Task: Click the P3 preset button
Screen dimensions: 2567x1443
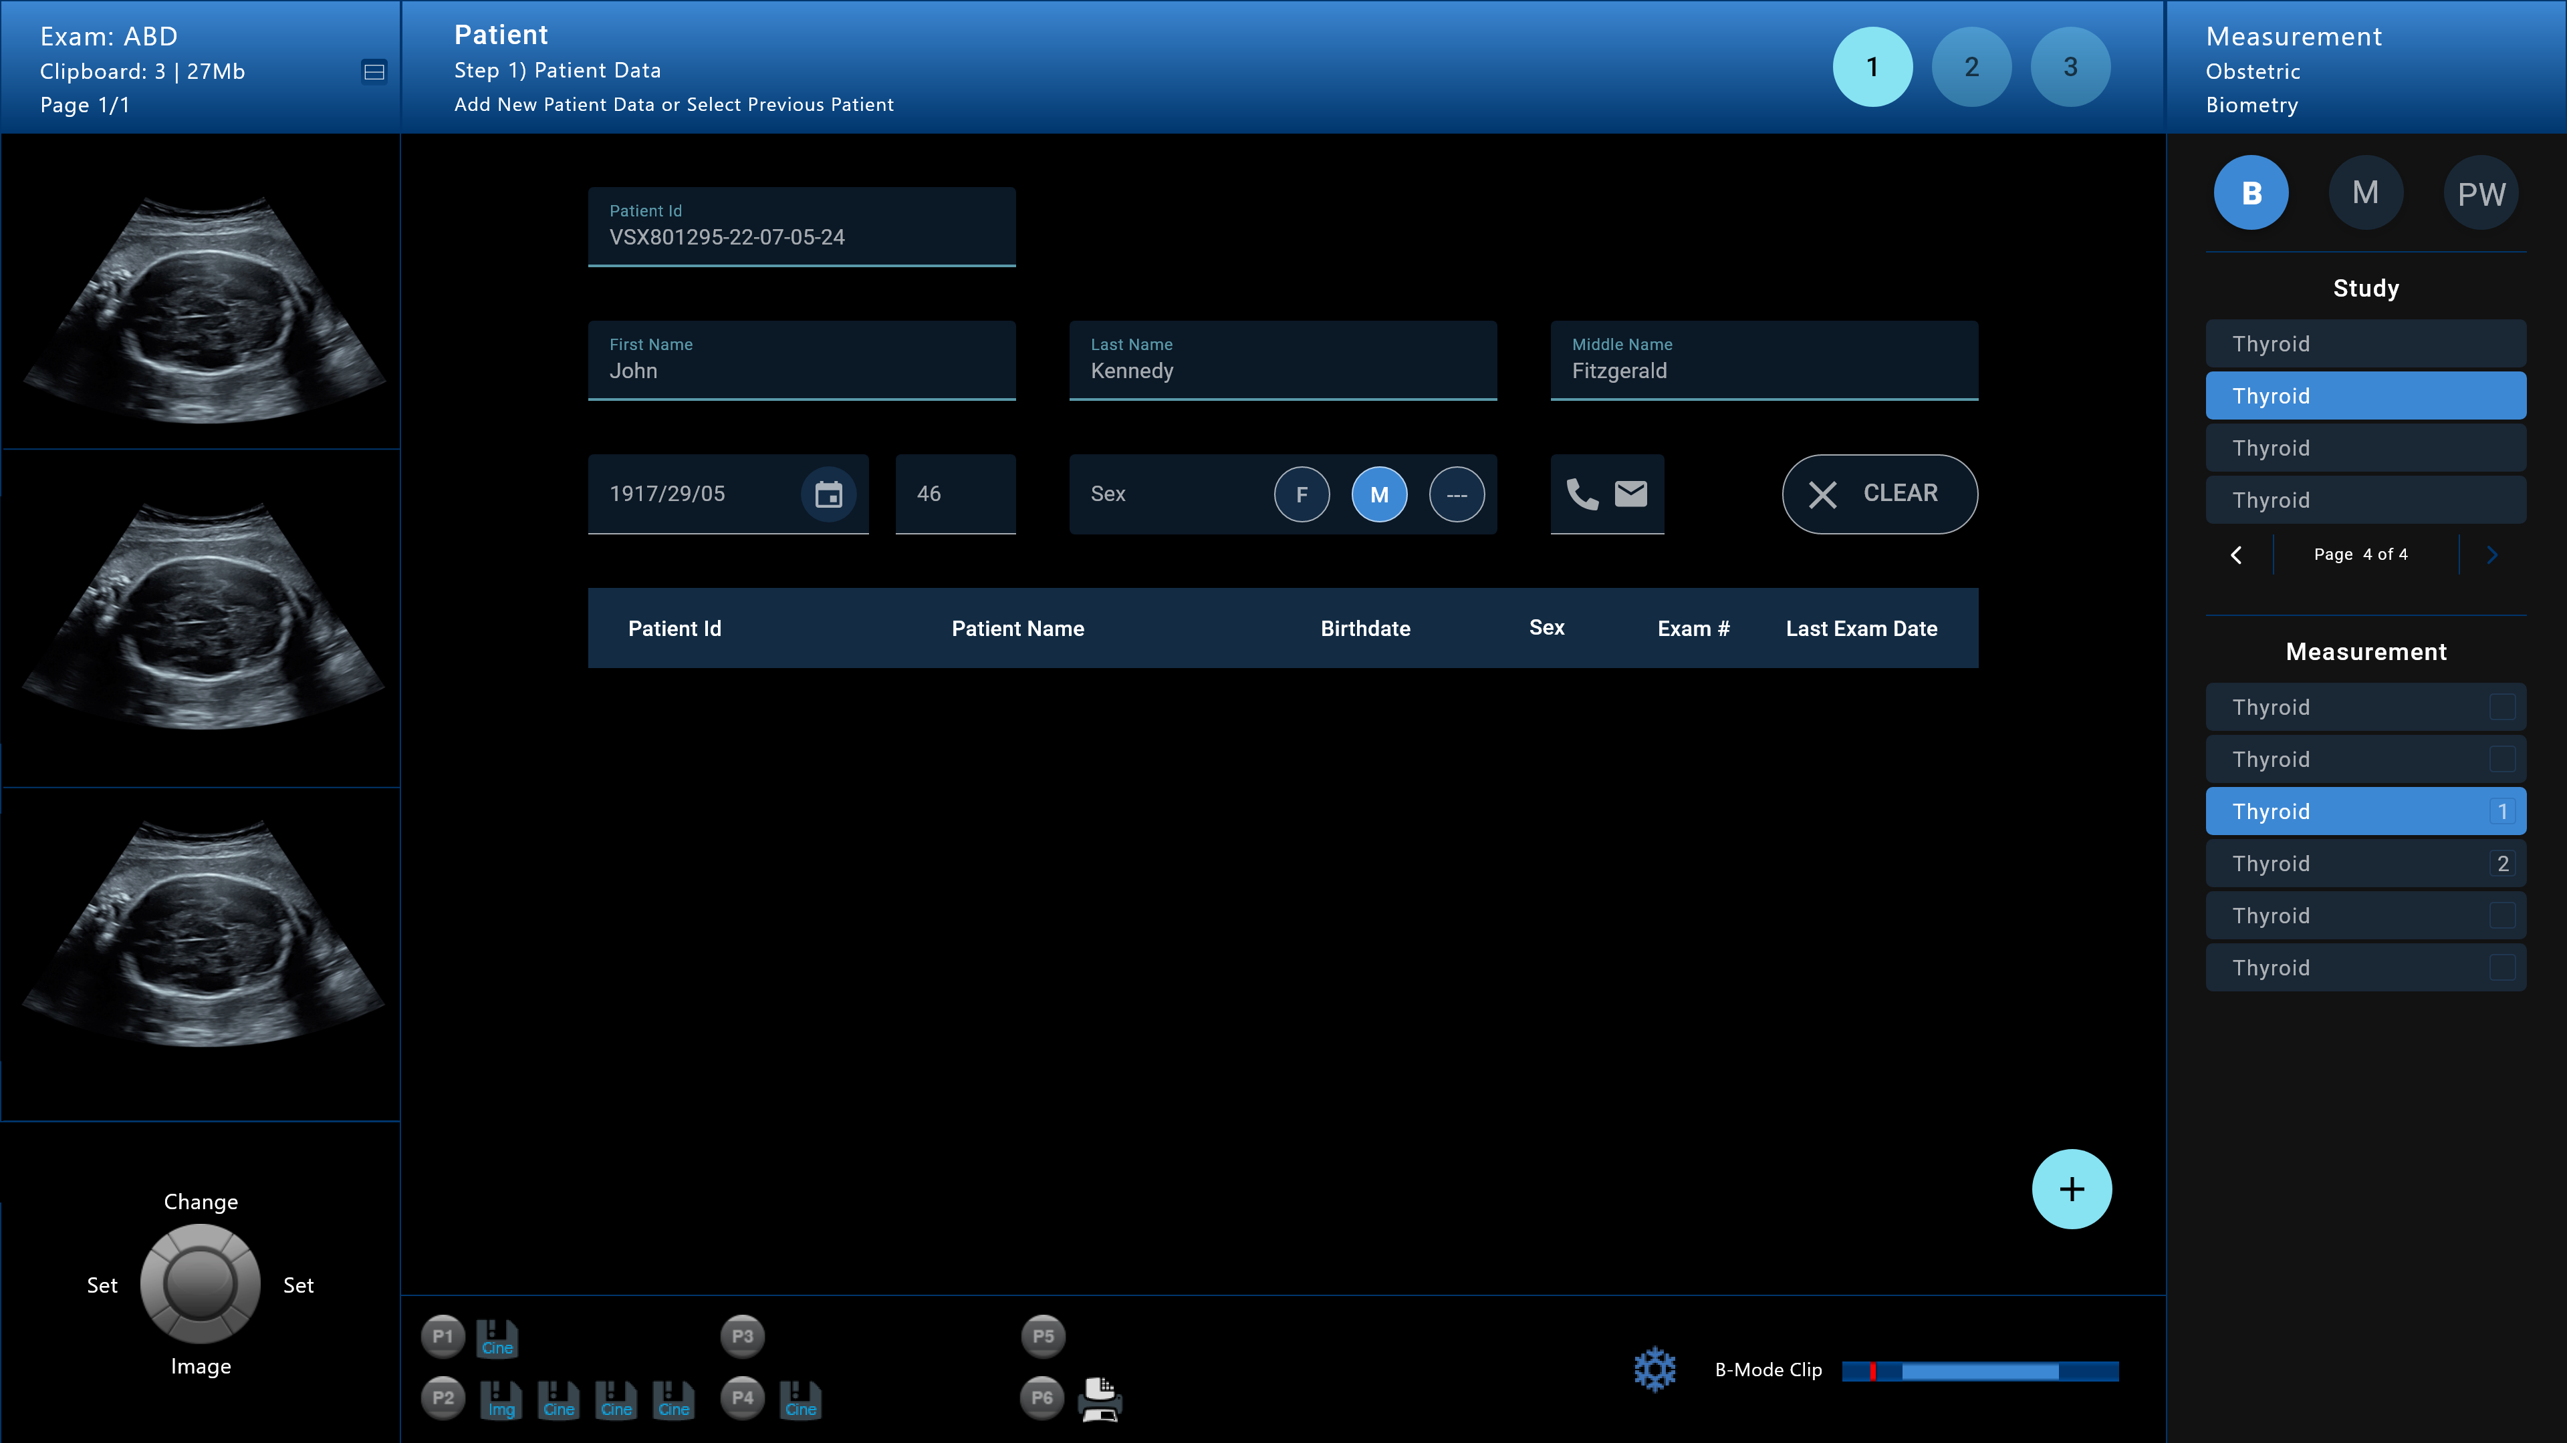Action: tap(743, 1336)
